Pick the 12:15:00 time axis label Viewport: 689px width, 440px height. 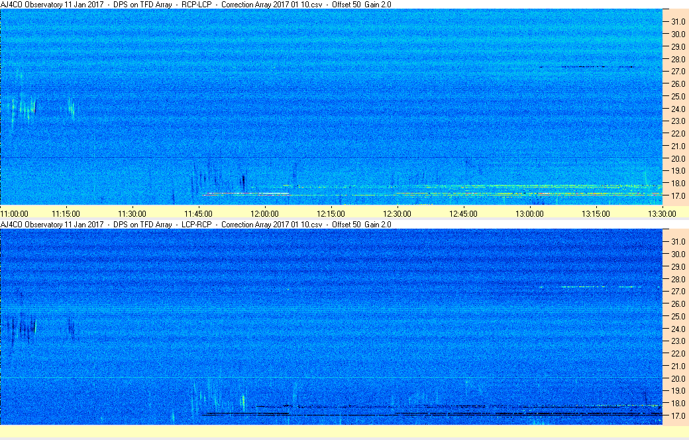(x=331, y=213)
